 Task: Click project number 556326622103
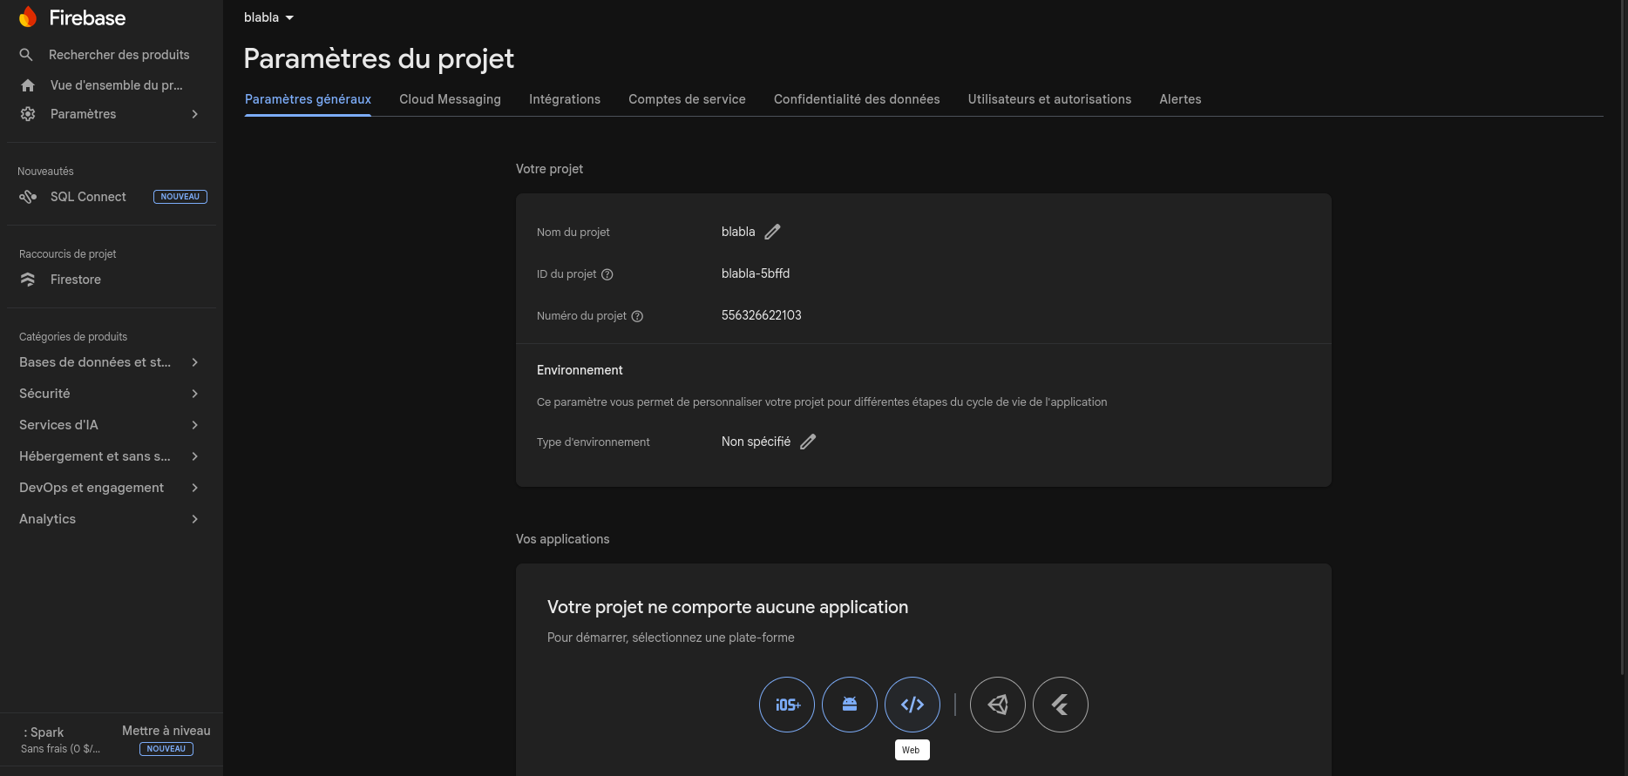[761, 315]
